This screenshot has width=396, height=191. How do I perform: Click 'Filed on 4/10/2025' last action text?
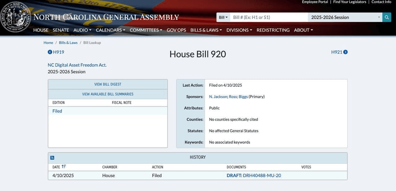point(226,85)
